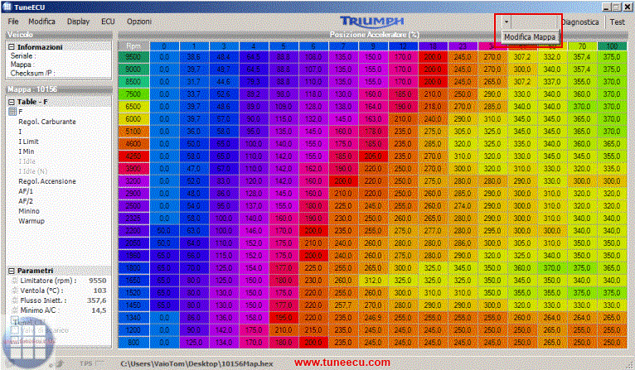Image resolution: width=635 pixels, height=370 pixels.
Task: Click the gear icon beside Flusso Iniett.
Action: click(15, 300)
